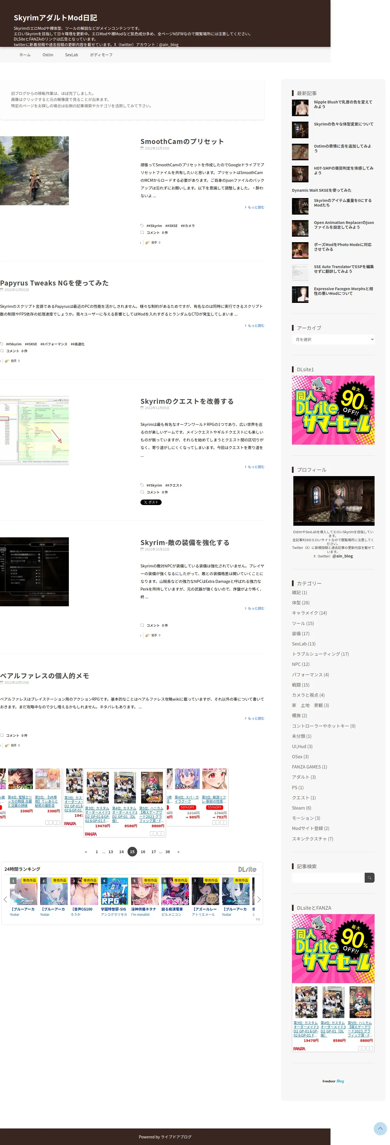Click the livedoor Blog logo
The height and width of the screenshot is (1145, 390).
333,1081
